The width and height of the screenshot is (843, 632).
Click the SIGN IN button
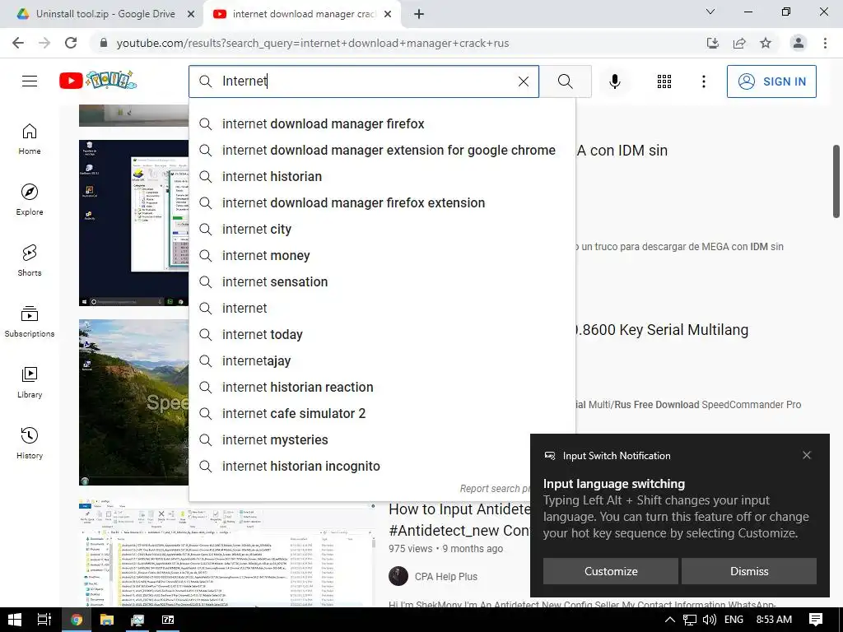tap(771, 81)
